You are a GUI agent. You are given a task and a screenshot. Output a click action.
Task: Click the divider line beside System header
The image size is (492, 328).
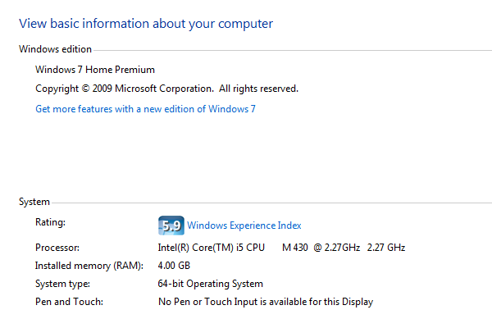click(271, 203)
